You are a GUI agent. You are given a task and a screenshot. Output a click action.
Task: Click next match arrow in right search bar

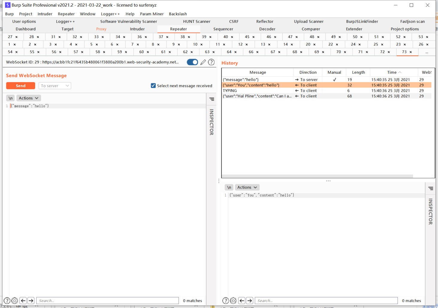tap(250, 301)
